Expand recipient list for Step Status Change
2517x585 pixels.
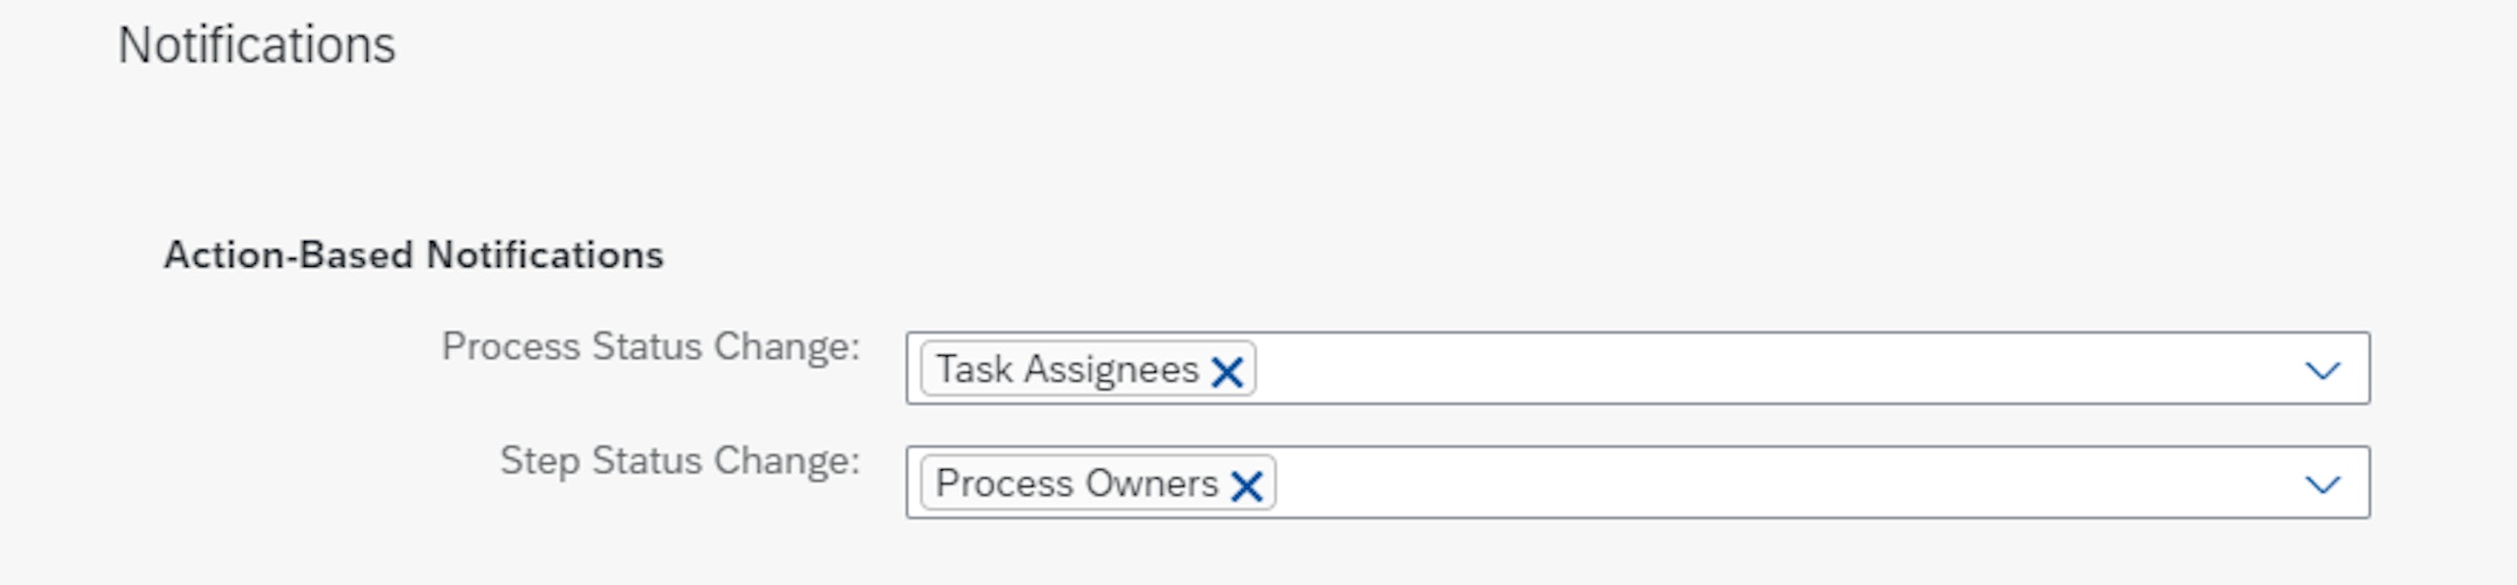(2321, 484)
